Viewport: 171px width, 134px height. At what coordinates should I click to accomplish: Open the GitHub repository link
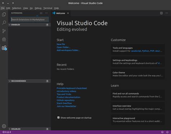click(66, 100)
